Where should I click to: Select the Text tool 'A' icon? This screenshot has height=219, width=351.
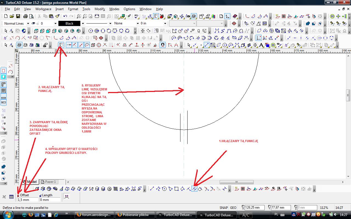261,45
